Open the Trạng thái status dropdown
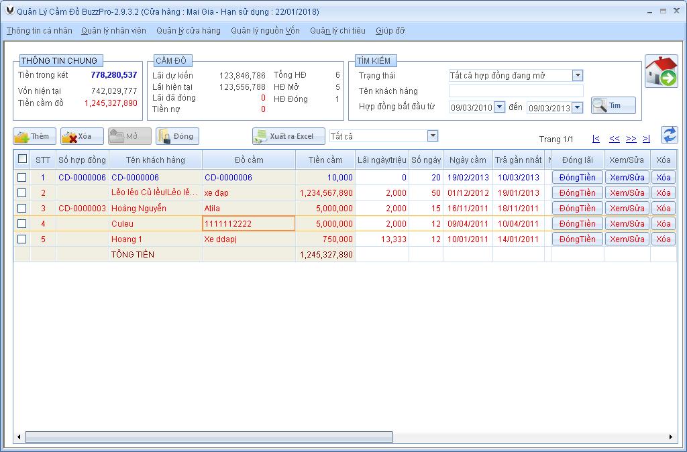Image resolution: width=687 pixels, height=452 pixels. pyautogui.click(x=578, y=75)
